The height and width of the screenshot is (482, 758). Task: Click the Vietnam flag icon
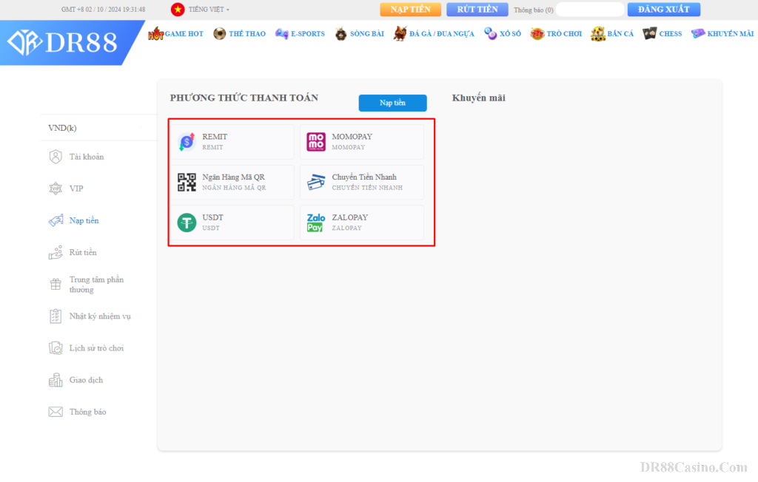point(178,9)
